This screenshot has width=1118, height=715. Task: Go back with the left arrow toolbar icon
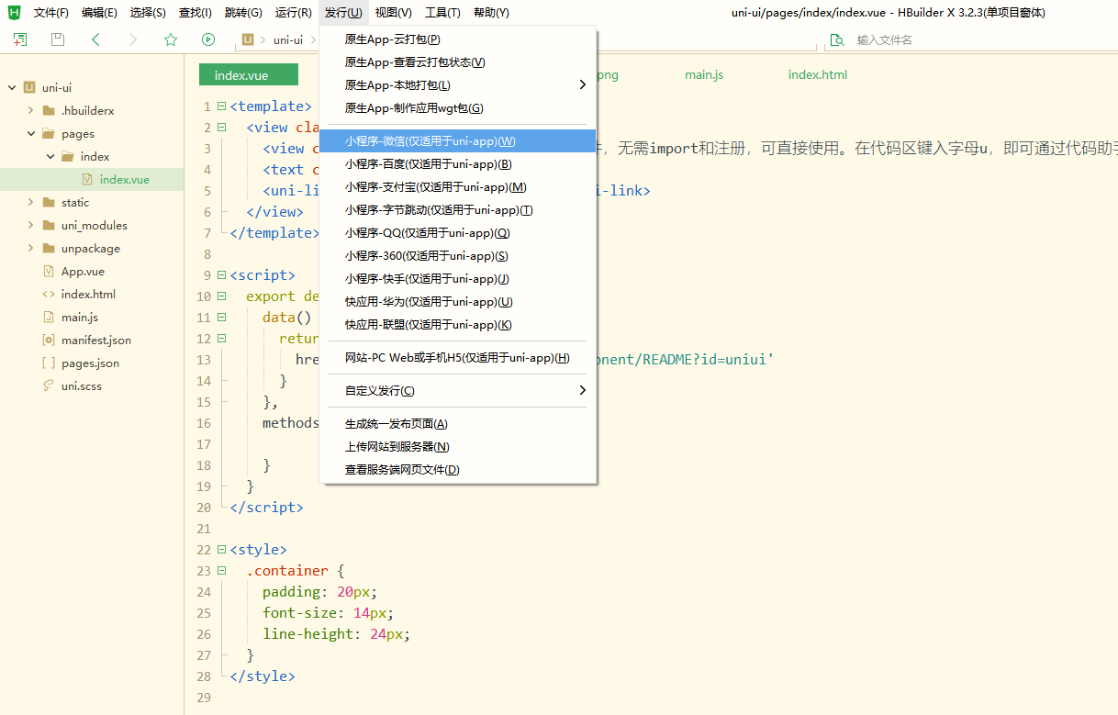pyautogui.click(x=96, y=39)
